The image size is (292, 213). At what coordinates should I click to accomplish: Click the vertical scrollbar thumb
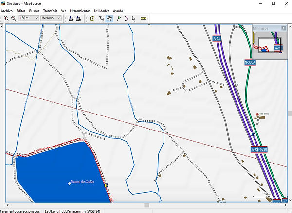(x=290, y=113)
